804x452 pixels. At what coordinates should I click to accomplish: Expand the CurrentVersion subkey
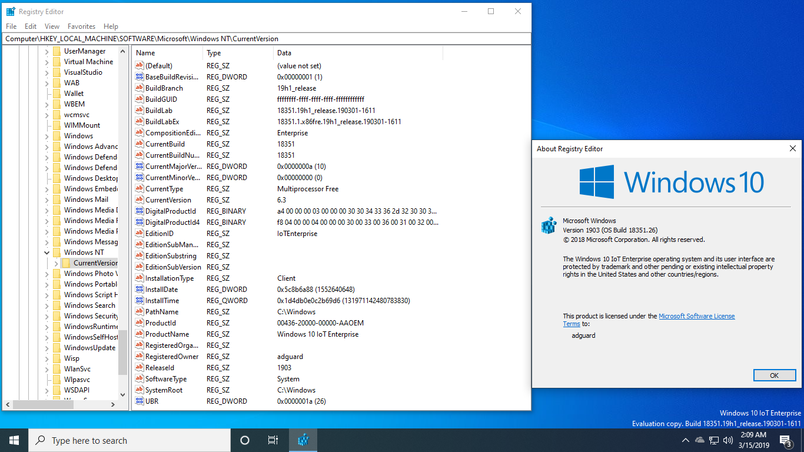click(57, 263)
